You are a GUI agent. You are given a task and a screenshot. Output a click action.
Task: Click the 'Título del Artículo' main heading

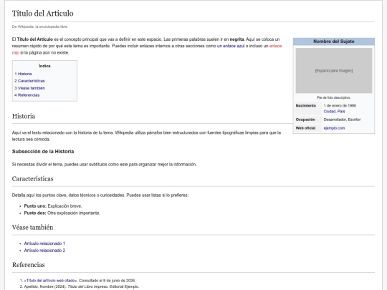(x=43, y=14)
